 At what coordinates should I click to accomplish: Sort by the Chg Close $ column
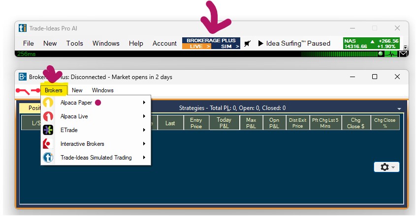(356, 123)
